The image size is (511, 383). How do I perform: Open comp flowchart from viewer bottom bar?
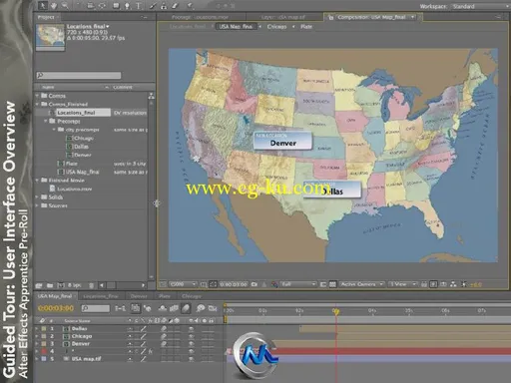(x=453, y=284)
